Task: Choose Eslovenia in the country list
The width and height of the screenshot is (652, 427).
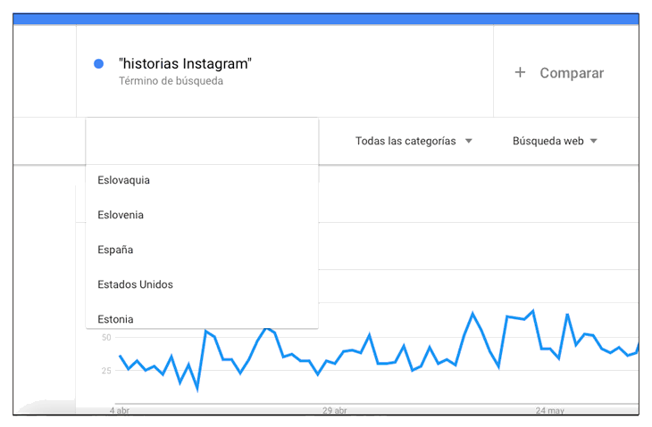Action: (121, 215)
